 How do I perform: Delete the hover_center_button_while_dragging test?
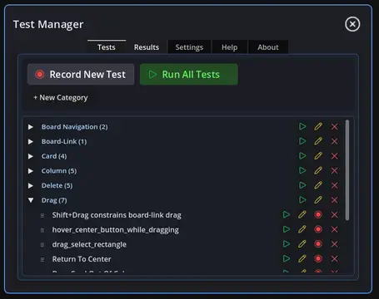pos(334,229)
